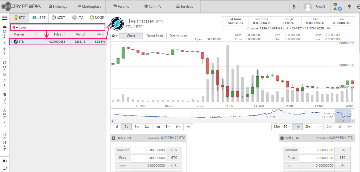Screen dimensions: 360x172
Task: Click Sum field in Buy ETN panel
Action: coord(149,165)
